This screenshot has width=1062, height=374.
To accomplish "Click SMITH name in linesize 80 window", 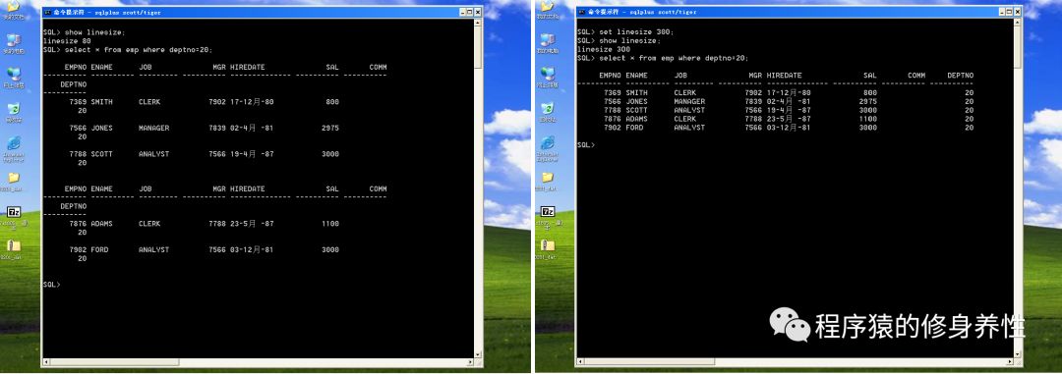I will [x=101, y=101].
